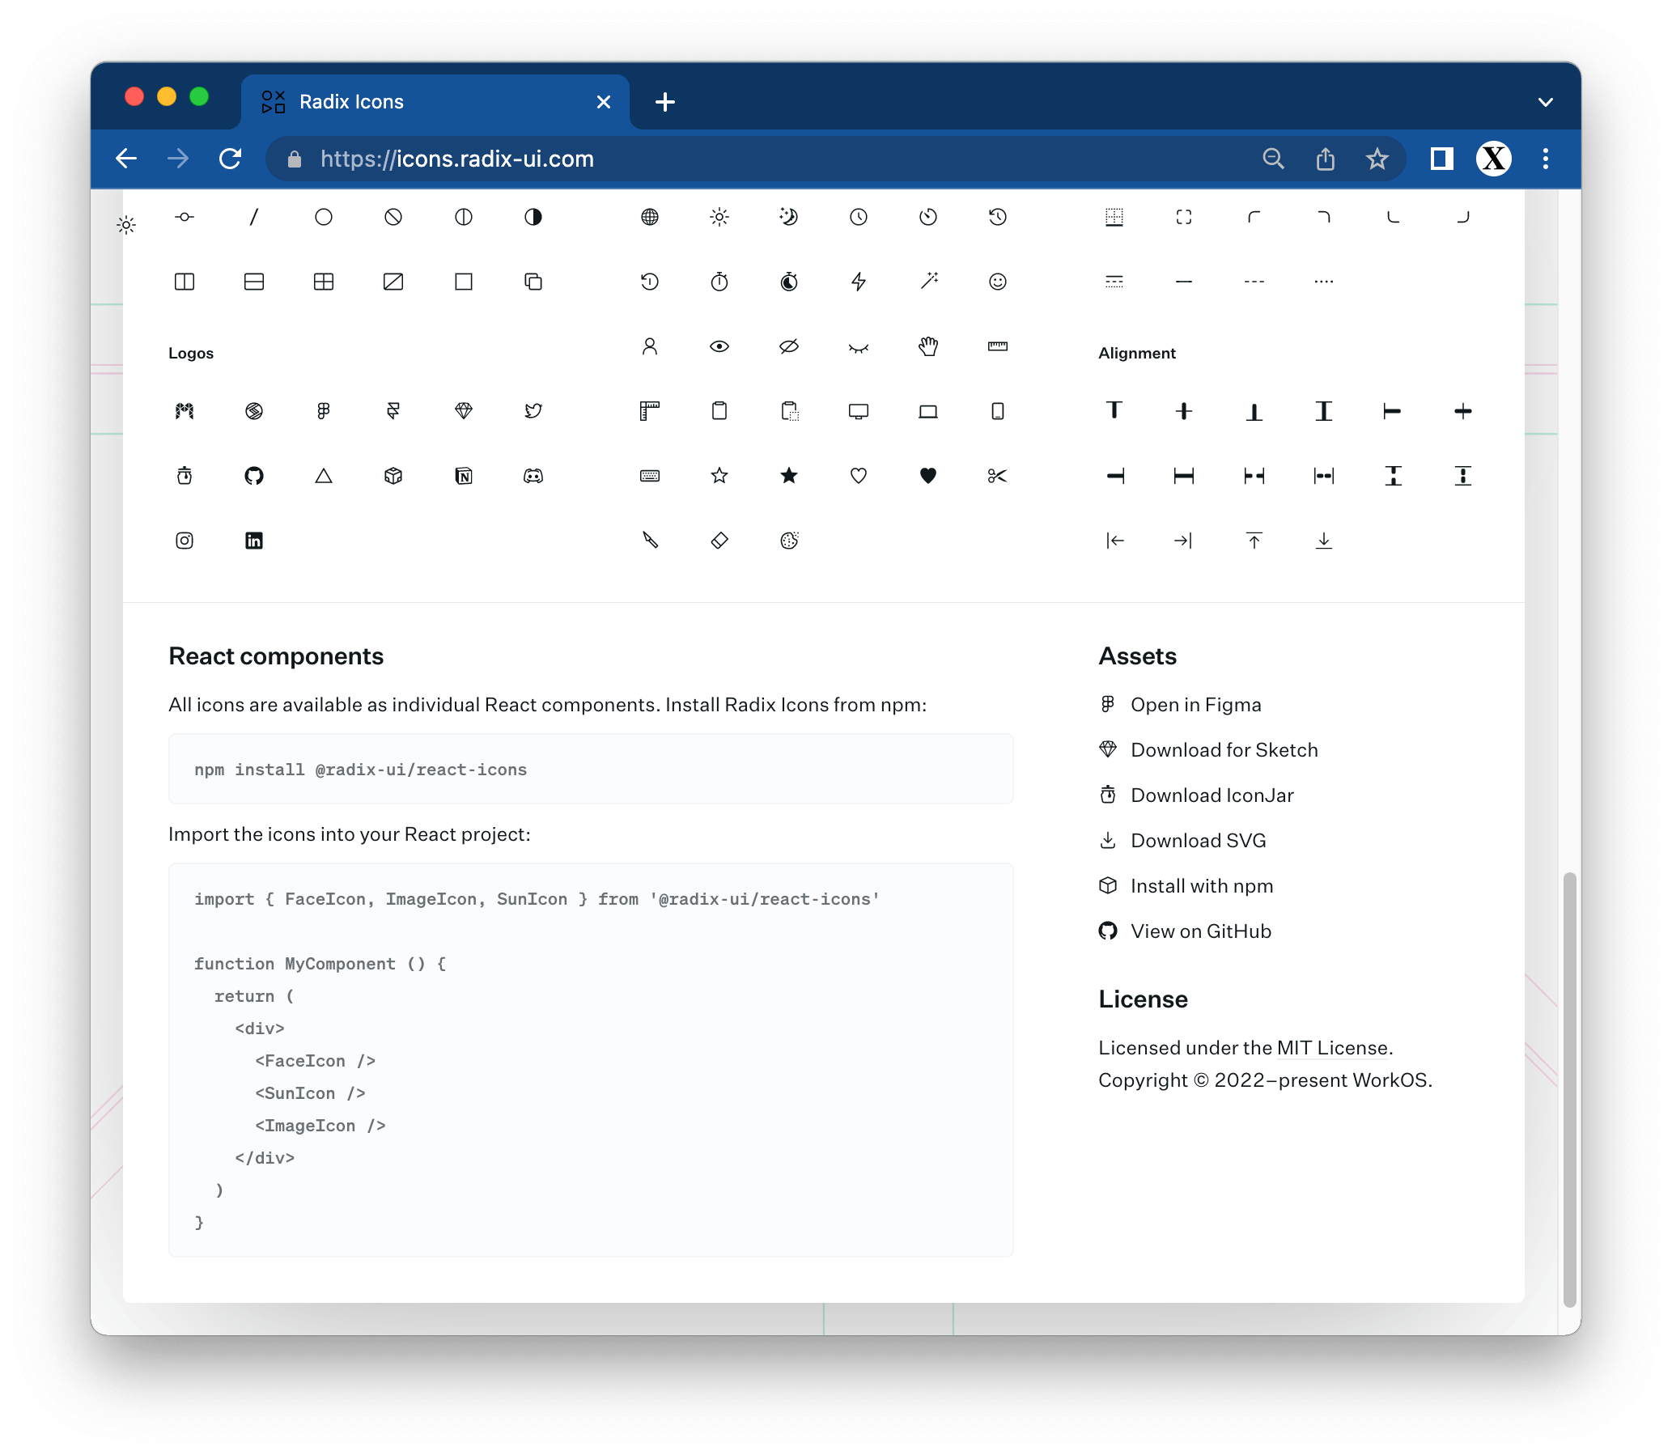Follow the View on GitHub link
The image size is (1672, 1455).
[1185, 931]
